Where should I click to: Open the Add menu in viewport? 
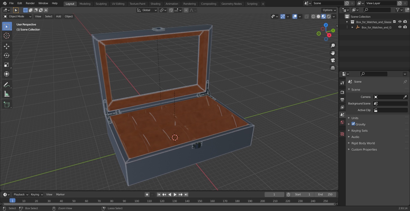pyautogui.click(x=59, y=16)
